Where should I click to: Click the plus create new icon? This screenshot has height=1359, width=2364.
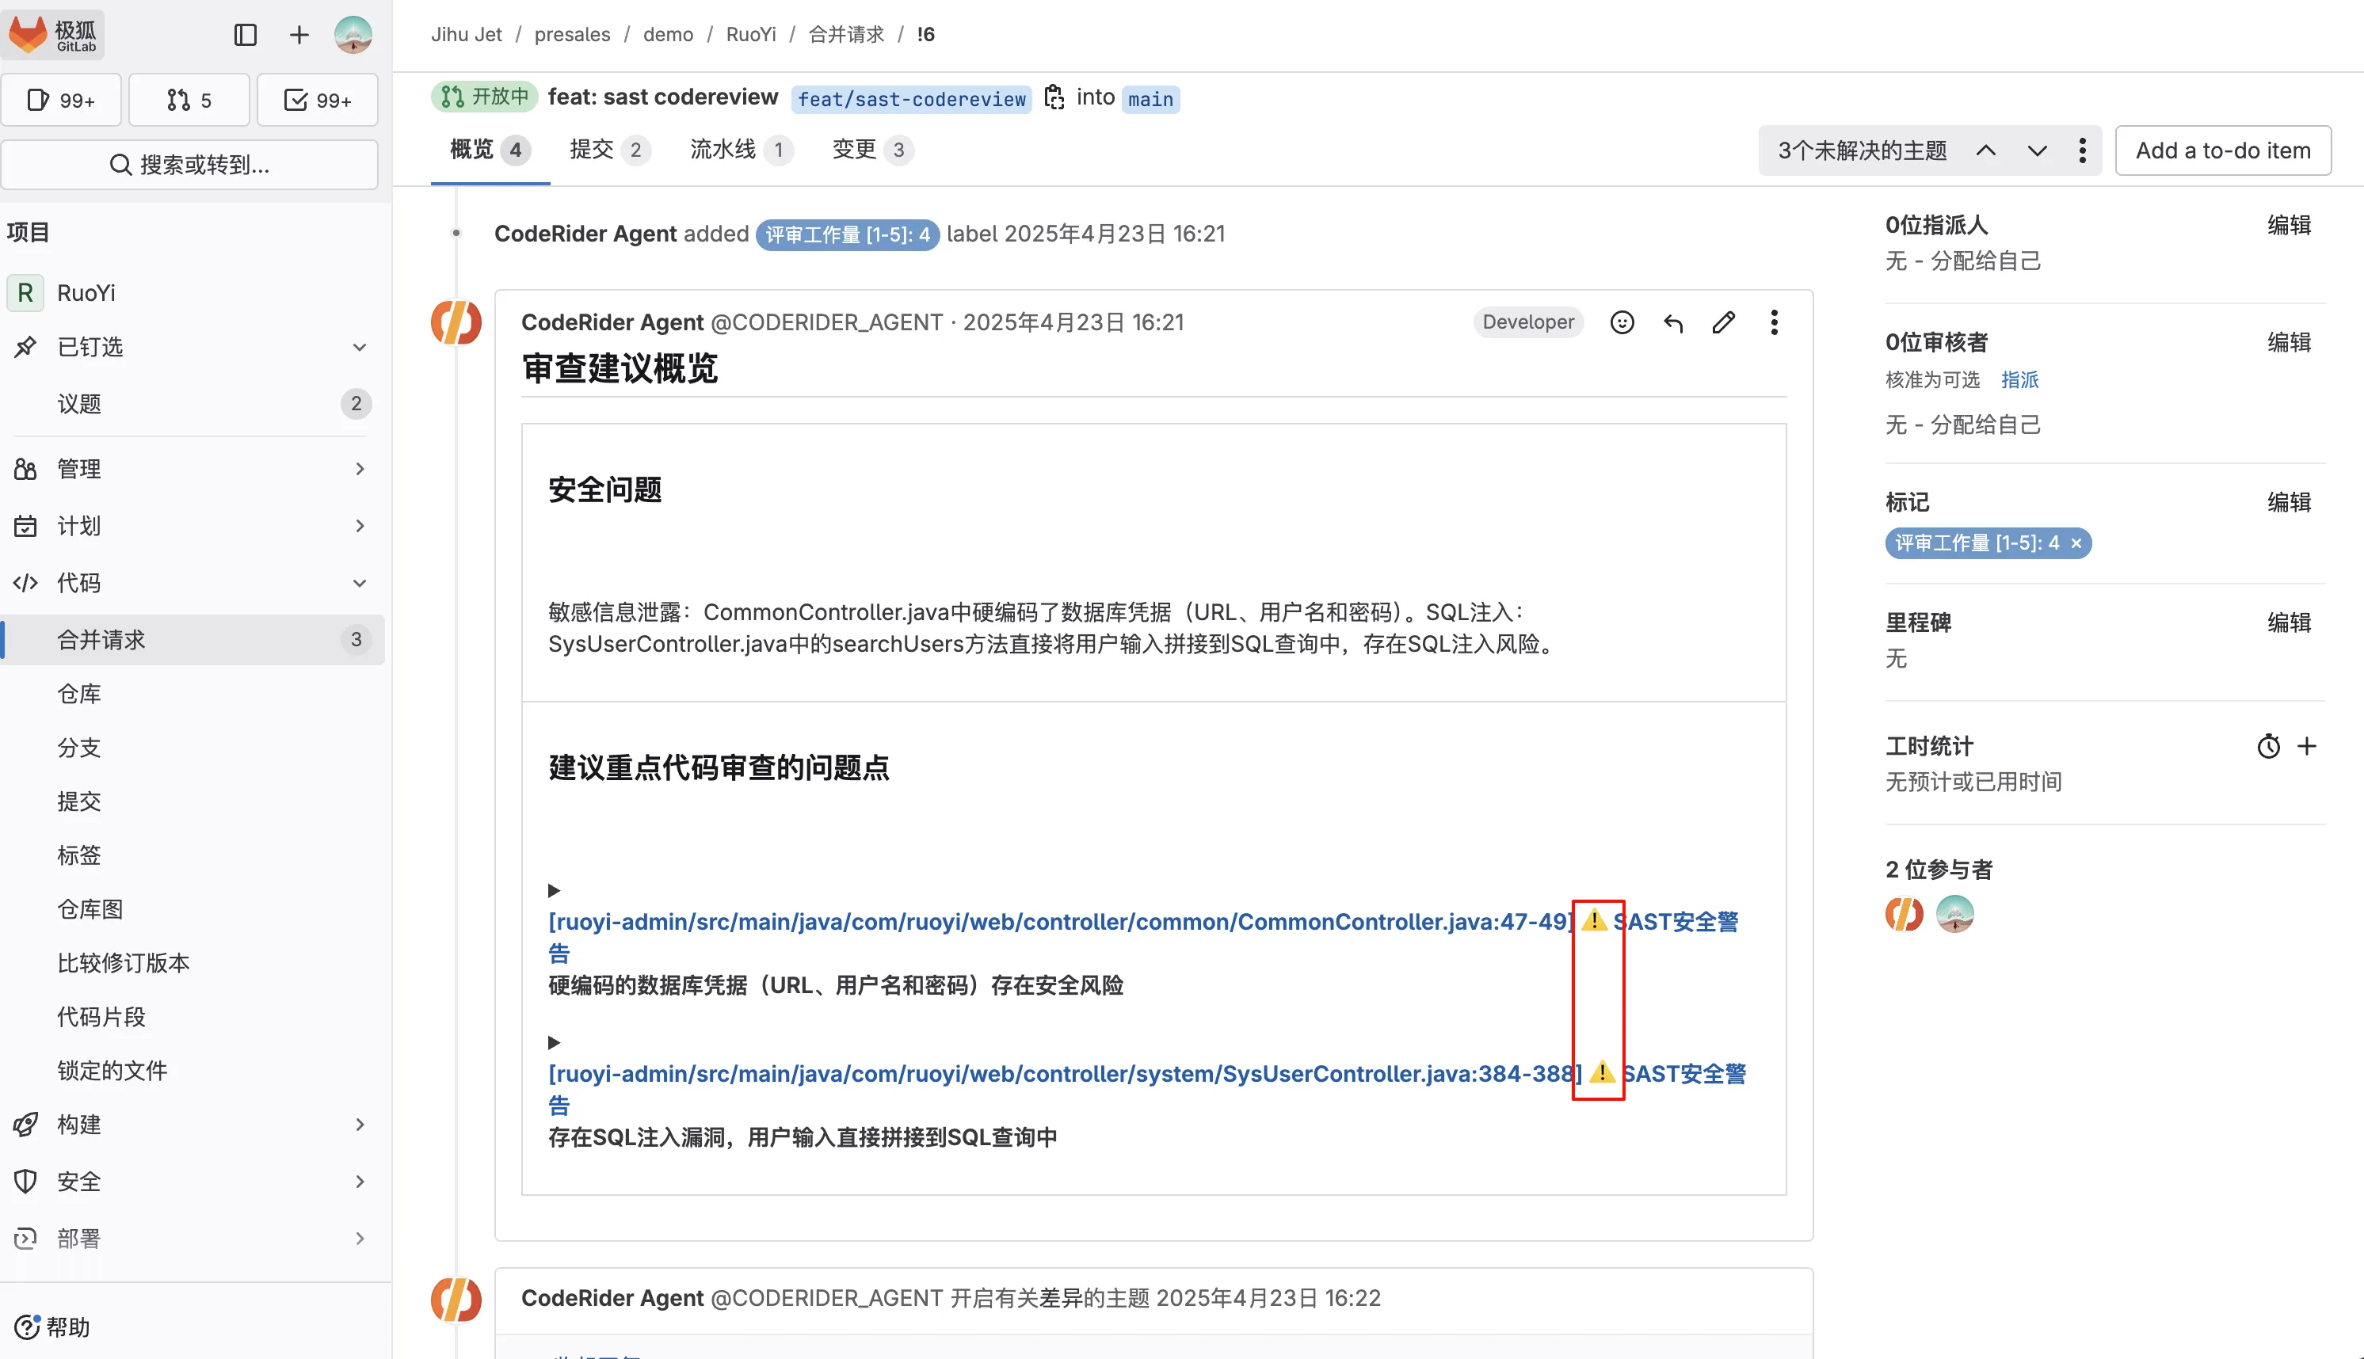[x=299, y=35]
